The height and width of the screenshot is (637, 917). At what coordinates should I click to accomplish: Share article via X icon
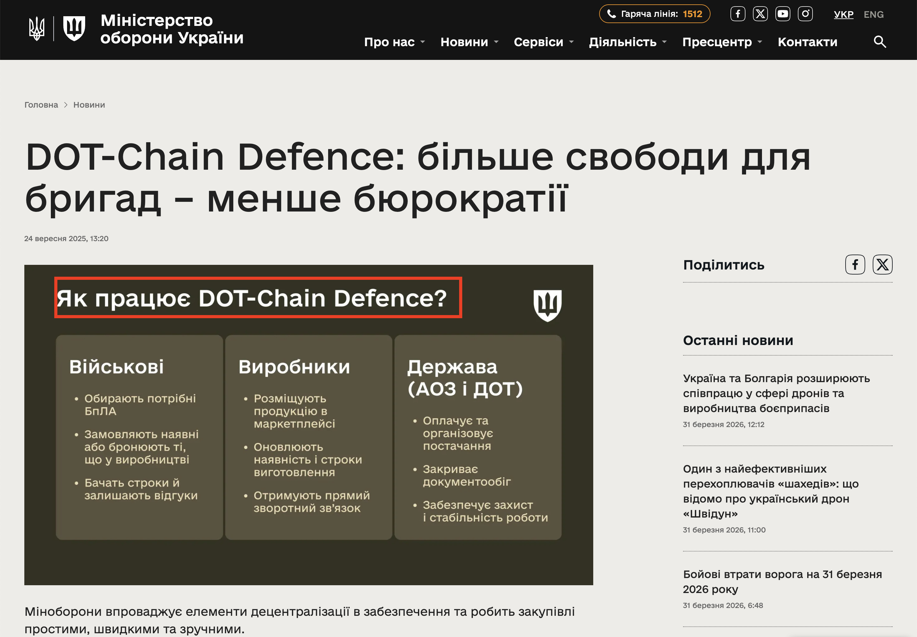pyautogui.click(x=882, y=265)
